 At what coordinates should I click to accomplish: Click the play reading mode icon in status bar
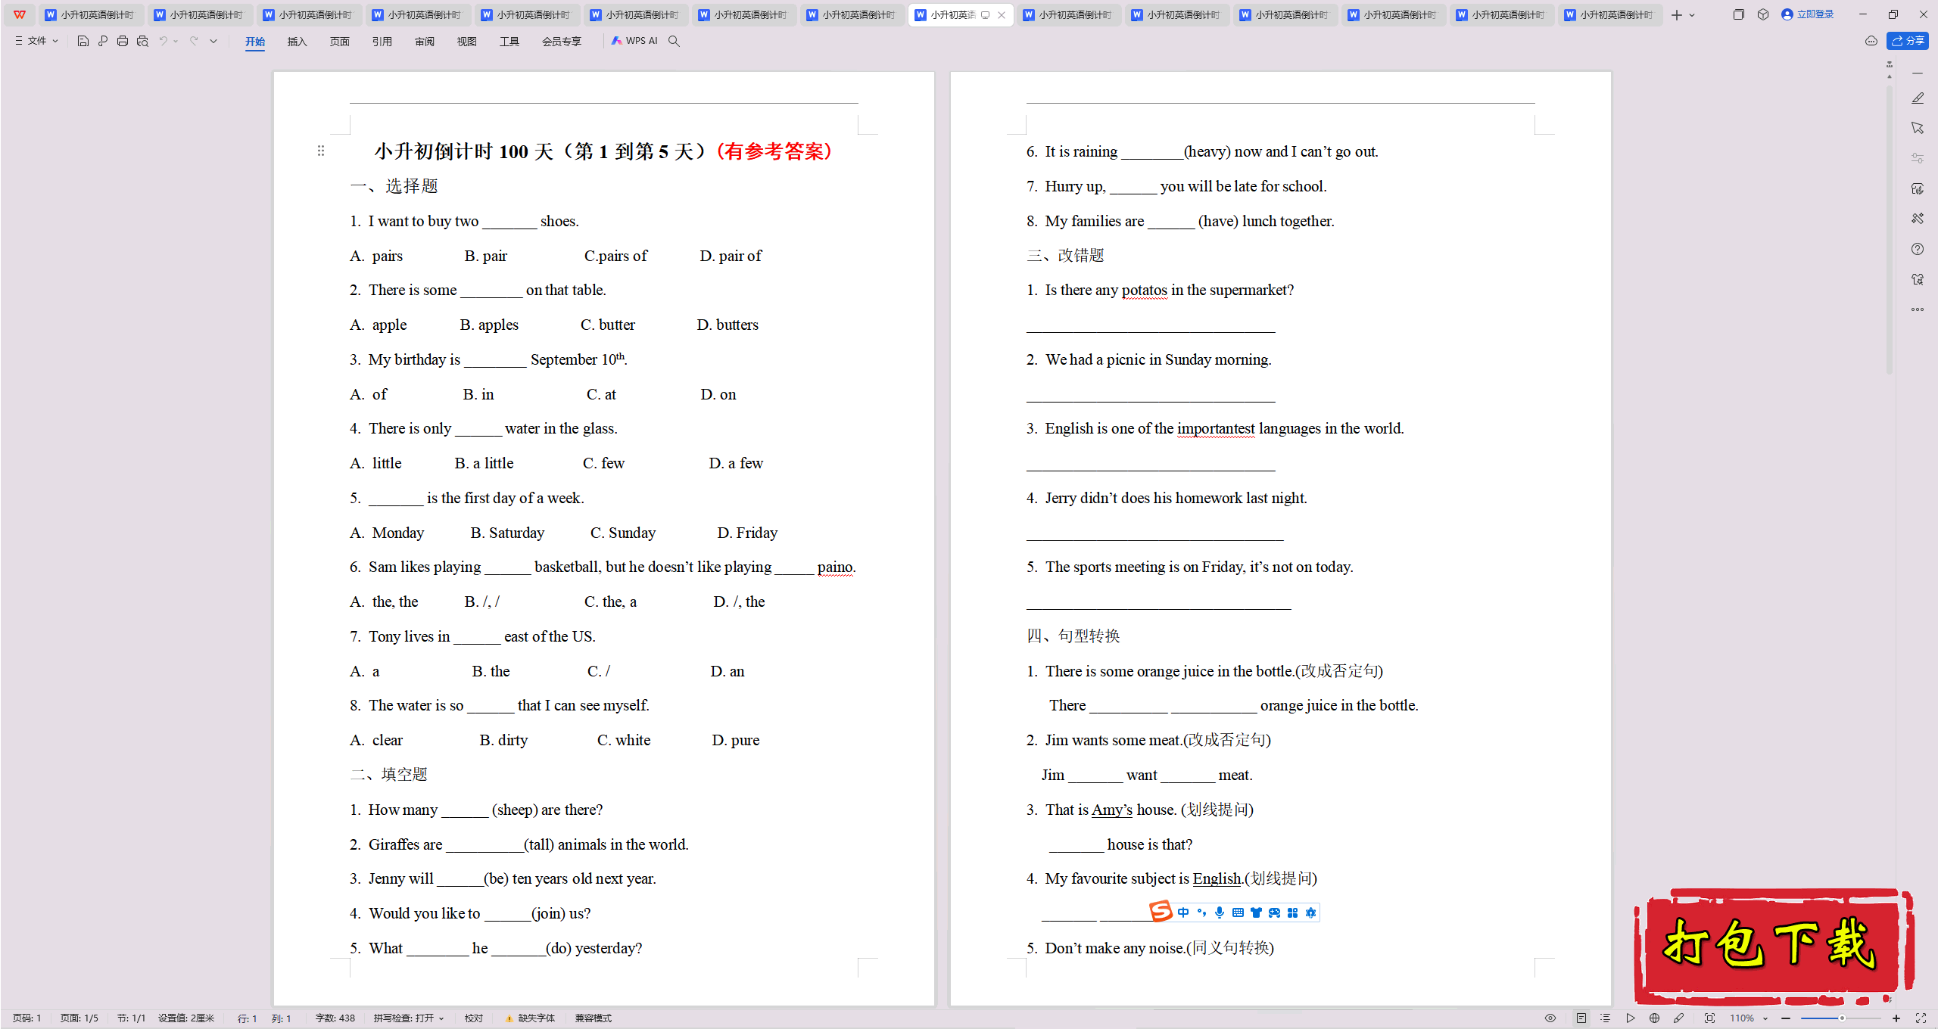coord(1631,1018)
